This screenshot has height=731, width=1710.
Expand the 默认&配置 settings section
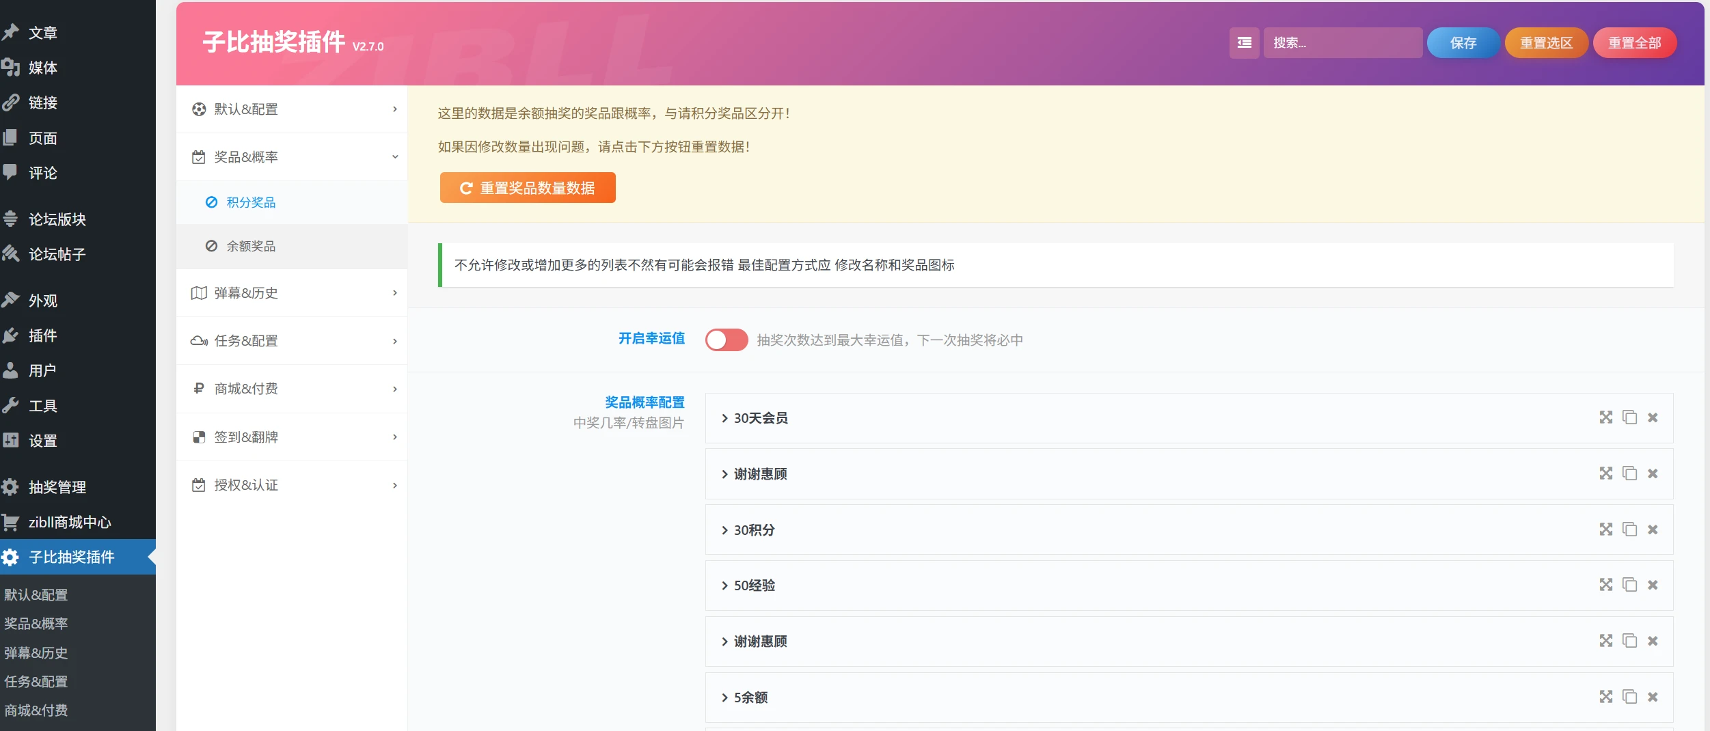click(x=293, y=109)
